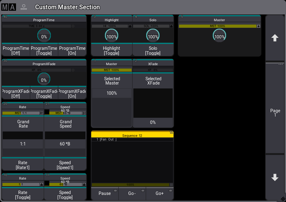Click the Master encoder knob showing 100%
The height and width of the screenshot is (202, 286).
coord(219,36)
